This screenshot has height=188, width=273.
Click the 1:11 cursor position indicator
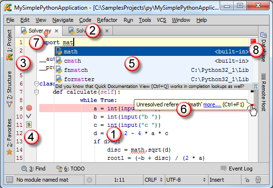click(119, 180)
